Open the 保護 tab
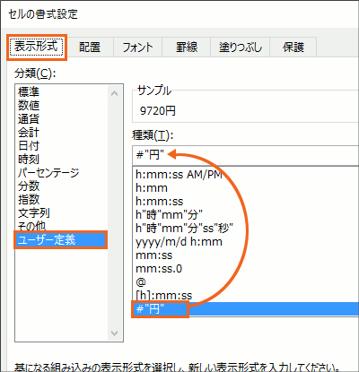This screenshot has width=359, height=372. pos(293,48)
